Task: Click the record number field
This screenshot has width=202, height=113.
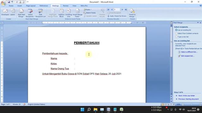Action: point(117,10)
